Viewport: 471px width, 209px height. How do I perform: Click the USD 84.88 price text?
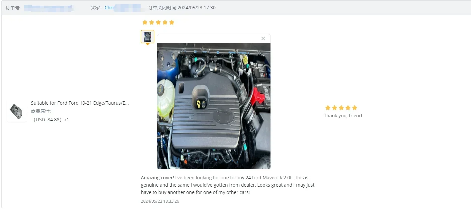tap(50, 120)
